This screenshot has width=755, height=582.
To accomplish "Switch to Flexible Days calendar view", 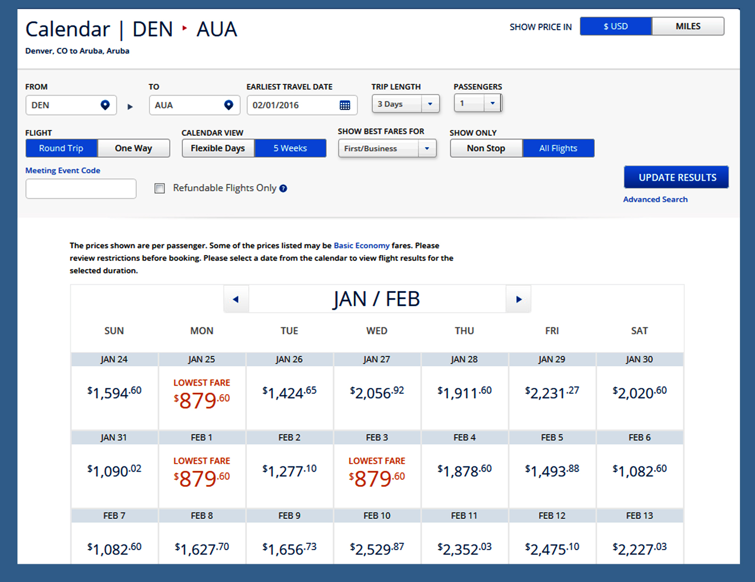I will tap(218, 148).
